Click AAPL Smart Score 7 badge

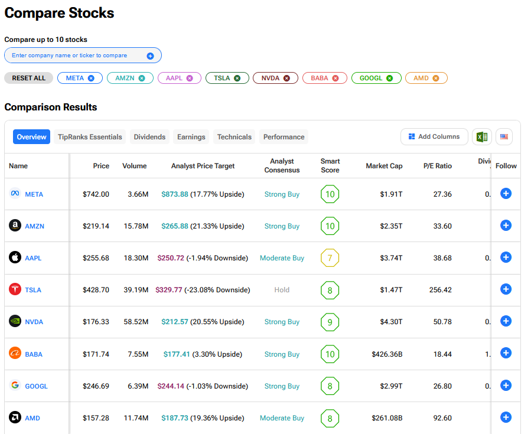click(x=330, y=258)
